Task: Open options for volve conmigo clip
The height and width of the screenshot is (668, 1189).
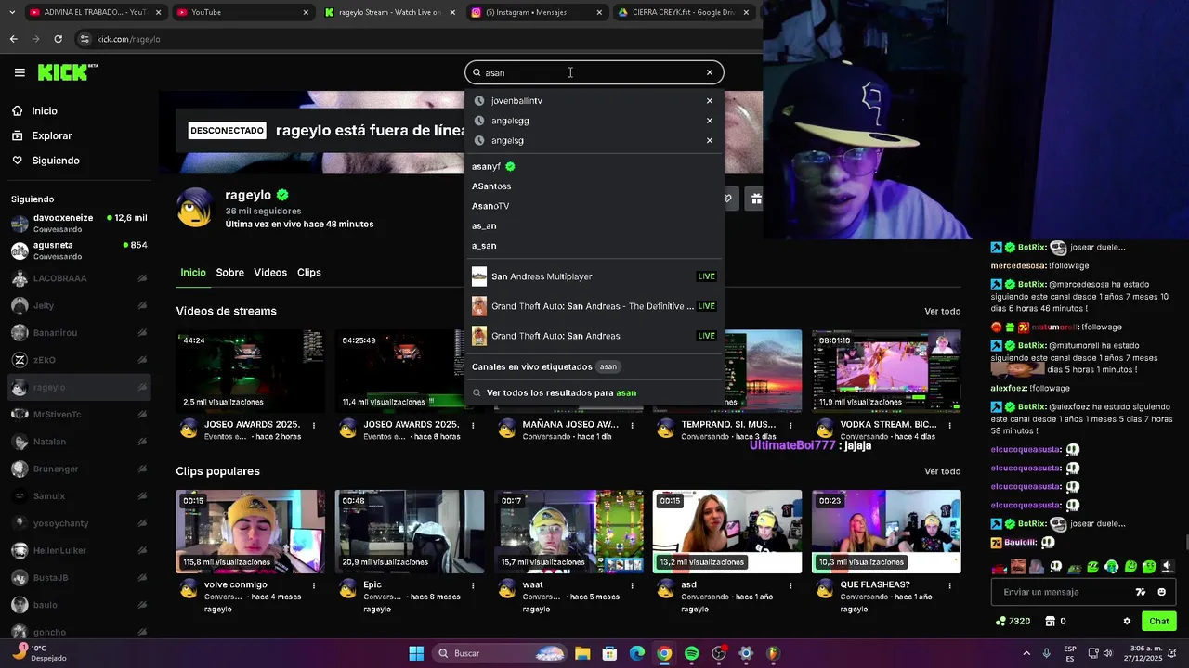Action: [x=314, y=585]
